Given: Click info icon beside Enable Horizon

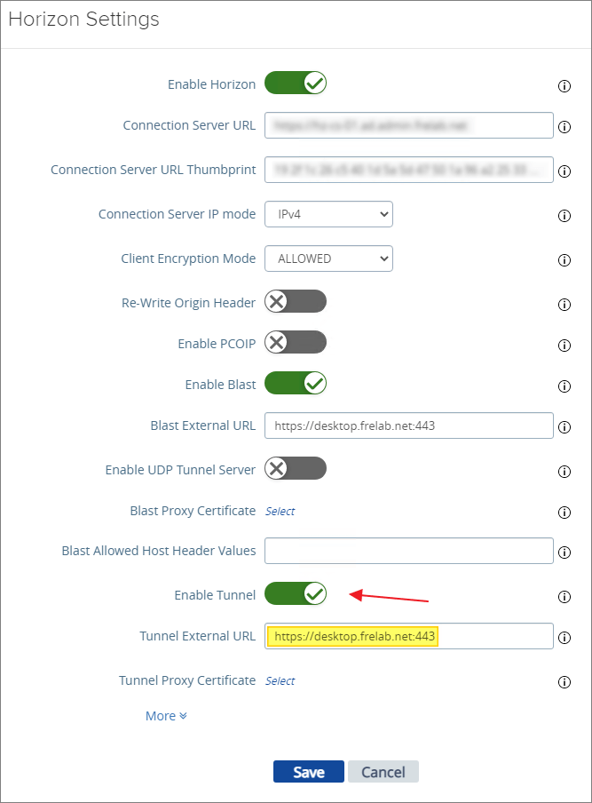Looking at the screenshot, I should point(564,86).
